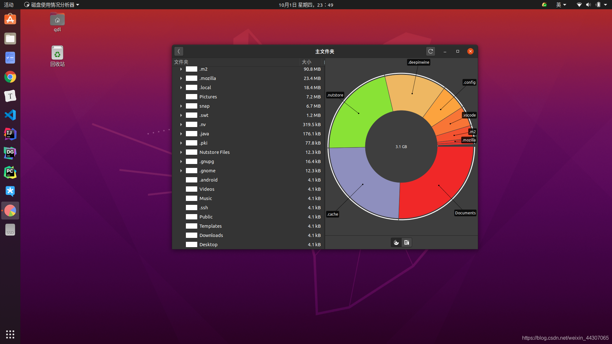Select the 大小 column header
The image size is (612, 344).
tap(307, 62)
